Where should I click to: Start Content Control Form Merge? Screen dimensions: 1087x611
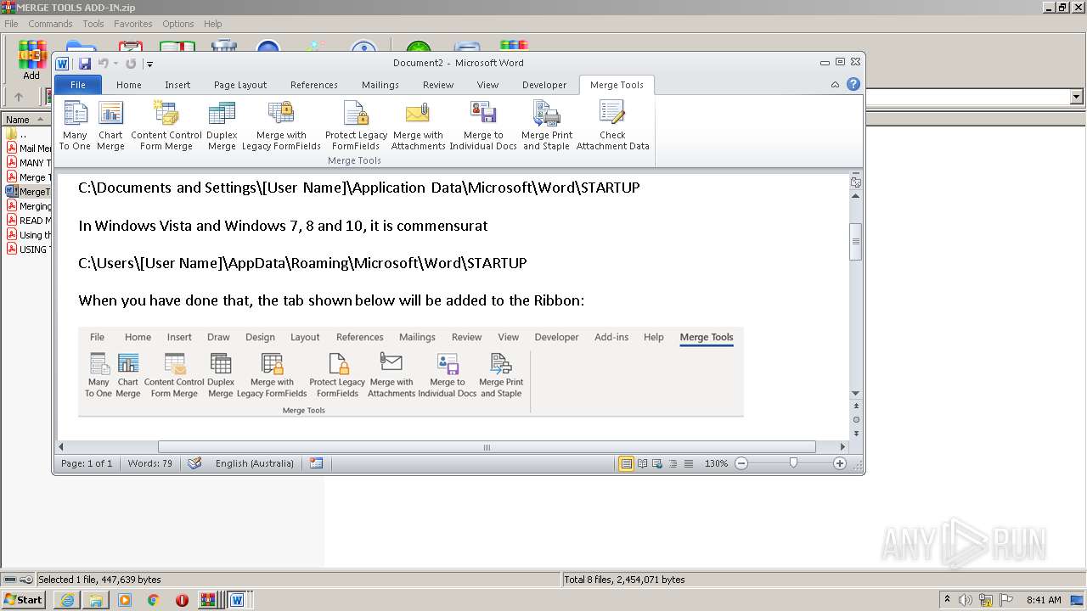coord(166,126)
